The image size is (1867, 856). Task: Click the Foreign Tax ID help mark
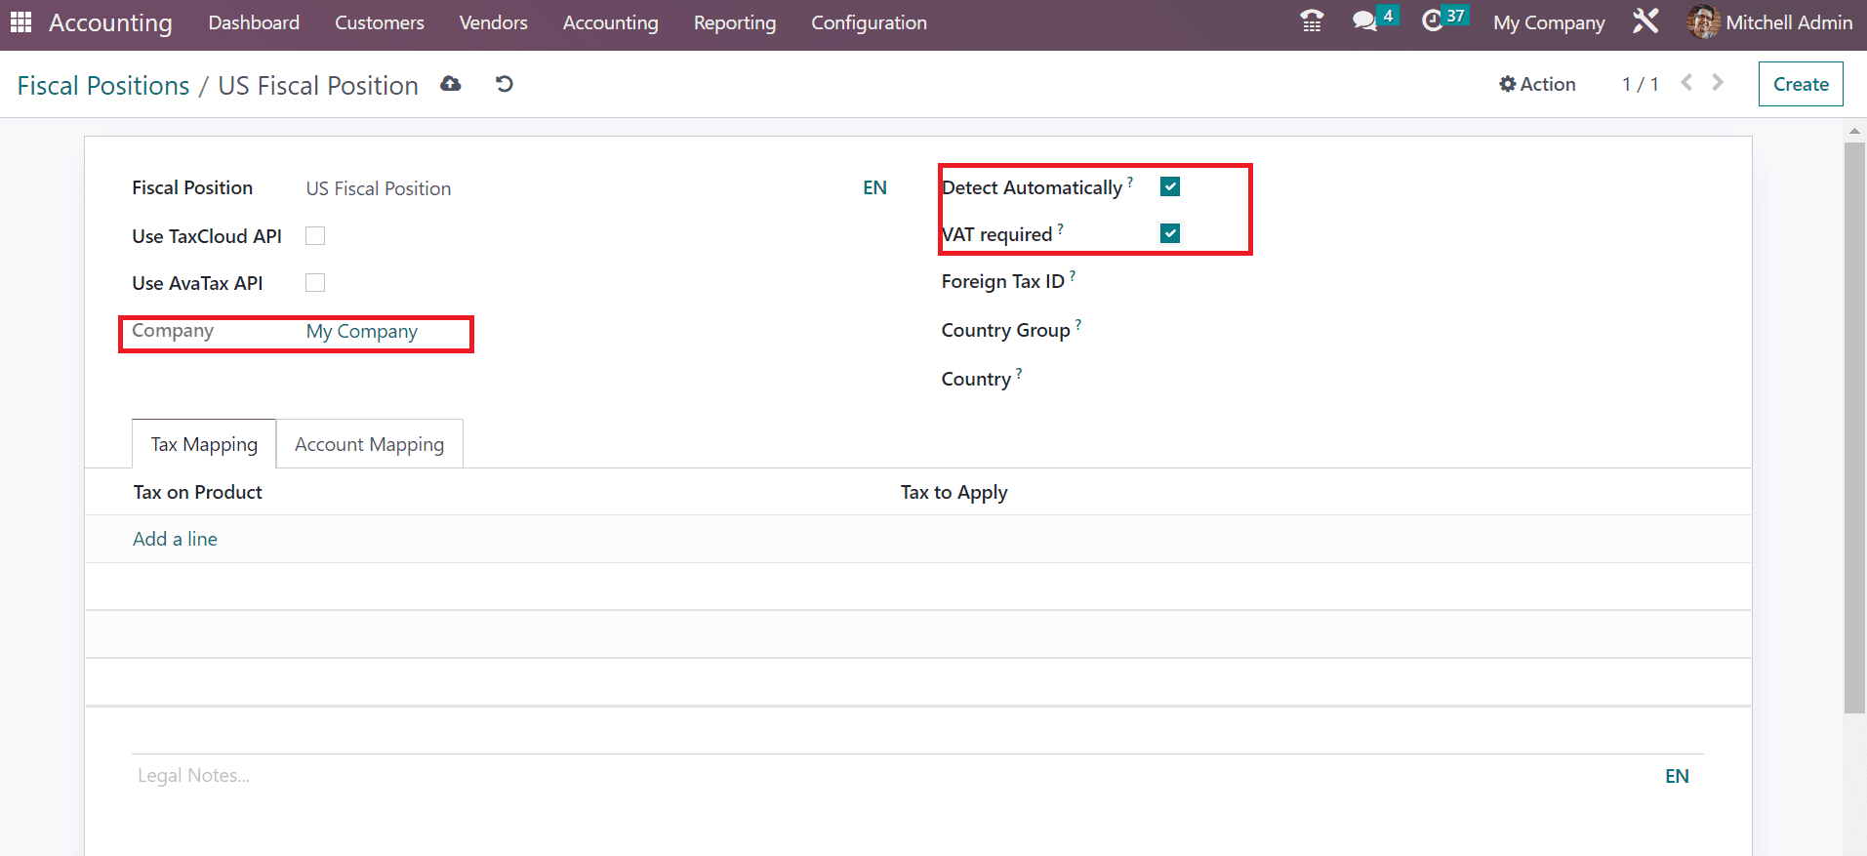click(x=1073, y=276)
